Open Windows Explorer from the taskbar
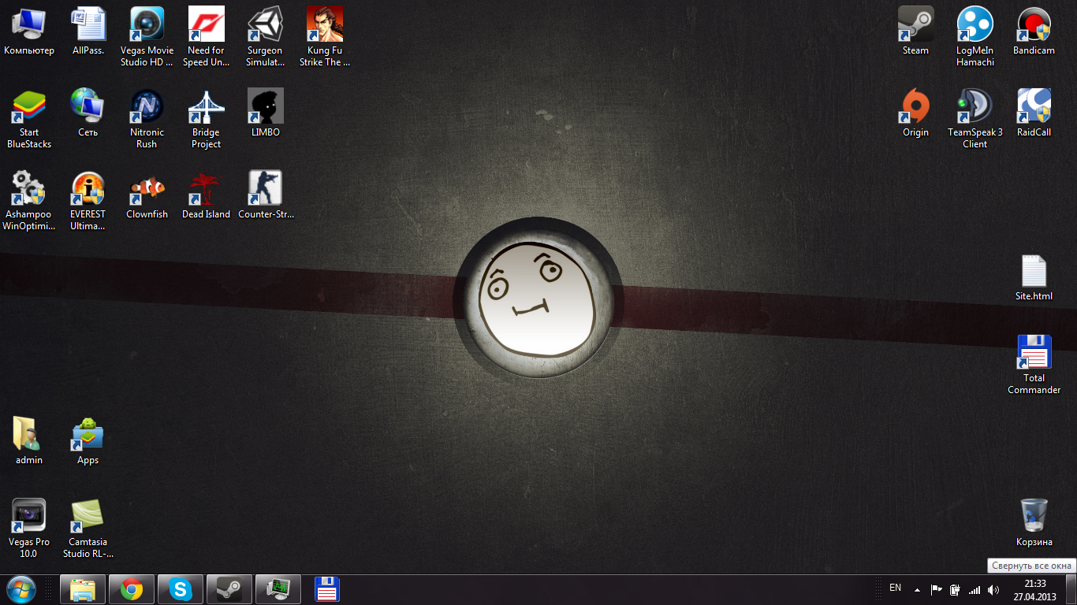This screenshot has height=605, width=1077. pyautogui.click(x=83, y=589)
